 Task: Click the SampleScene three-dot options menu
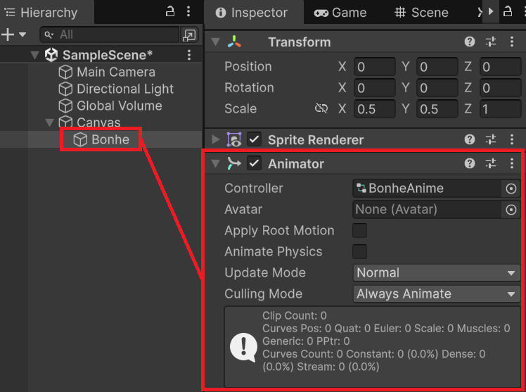click(x=189, y=55)
